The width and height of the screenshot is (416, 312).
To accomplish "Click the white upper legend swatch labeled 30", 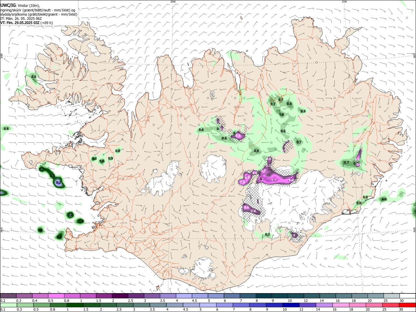I will click(408, 296).
